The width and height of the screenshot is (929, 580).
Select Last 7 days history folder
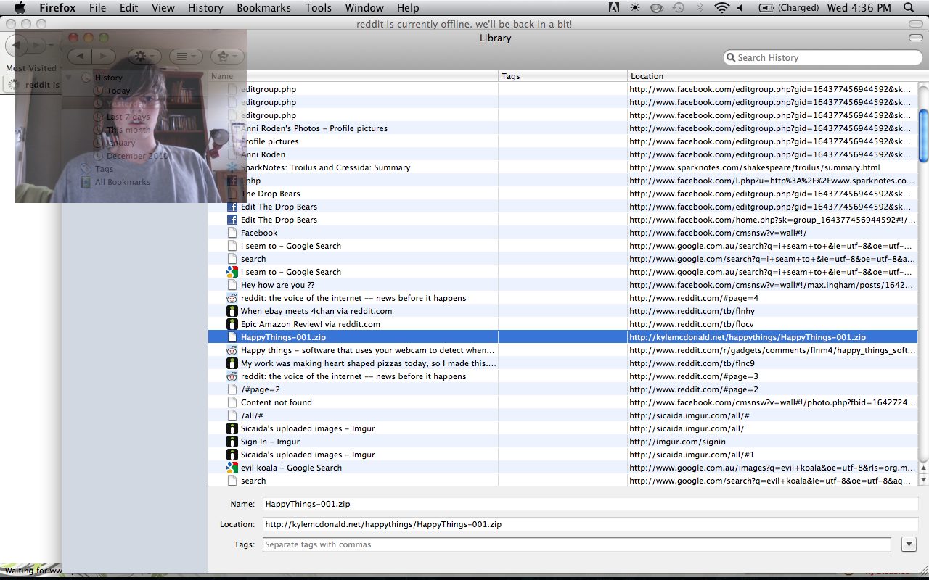click(128, 117)
